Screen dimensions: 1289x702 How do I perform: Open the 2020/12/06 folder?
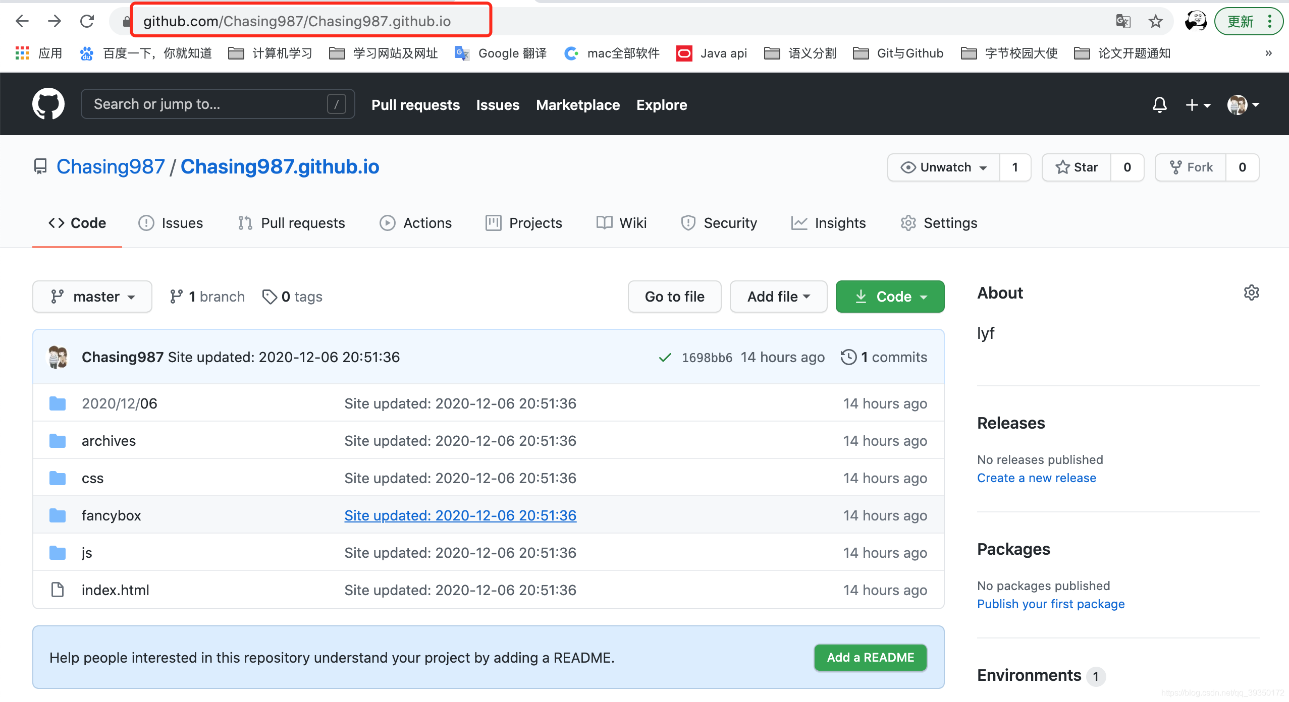click(x=120, y=403)
